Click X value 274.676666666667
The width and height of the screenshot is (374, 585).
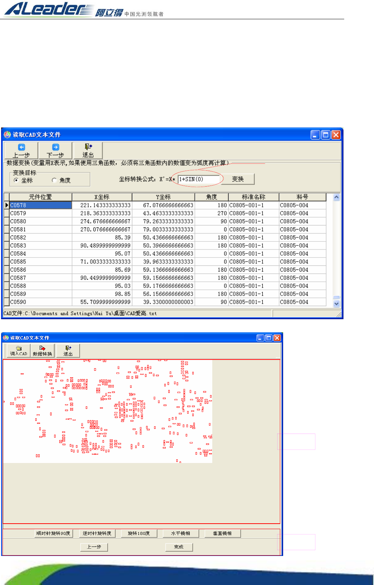tap(102, 221)
